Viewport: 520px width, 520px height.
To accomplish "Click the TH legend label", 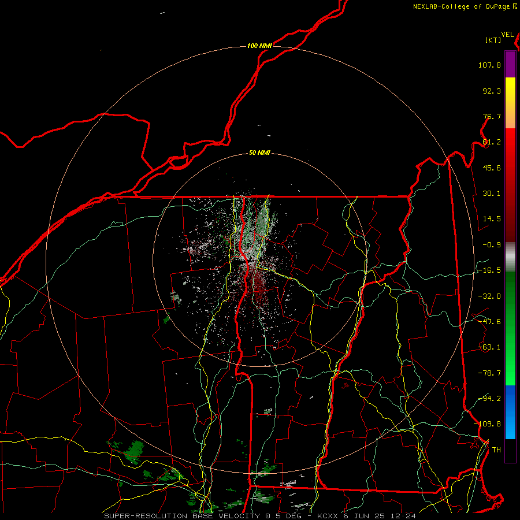I will [x=496, y=450].
